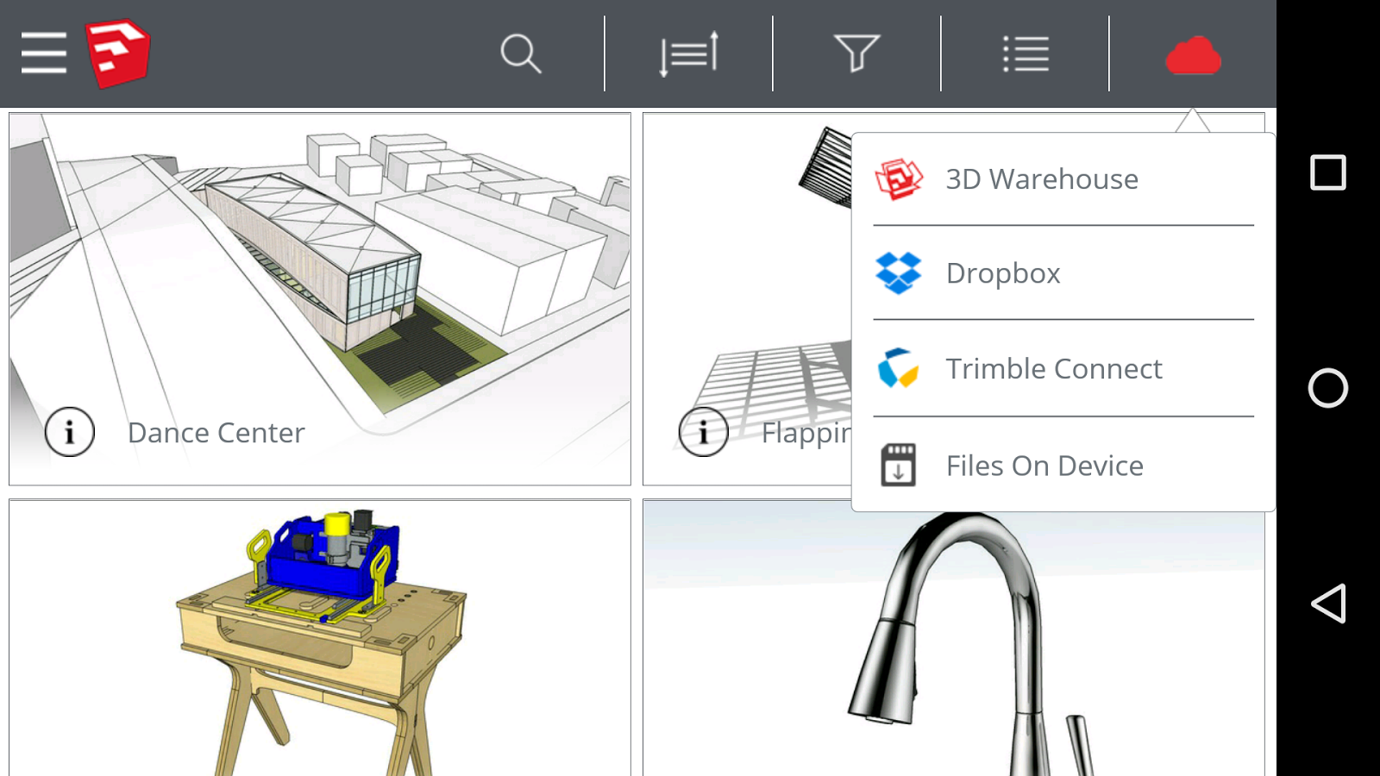Tap Android recent apps square button
The height and width of the screenshot is (776, 1380).
click(1328, 172)
